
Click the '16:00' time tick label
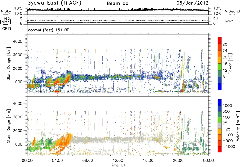coord(148,161)
